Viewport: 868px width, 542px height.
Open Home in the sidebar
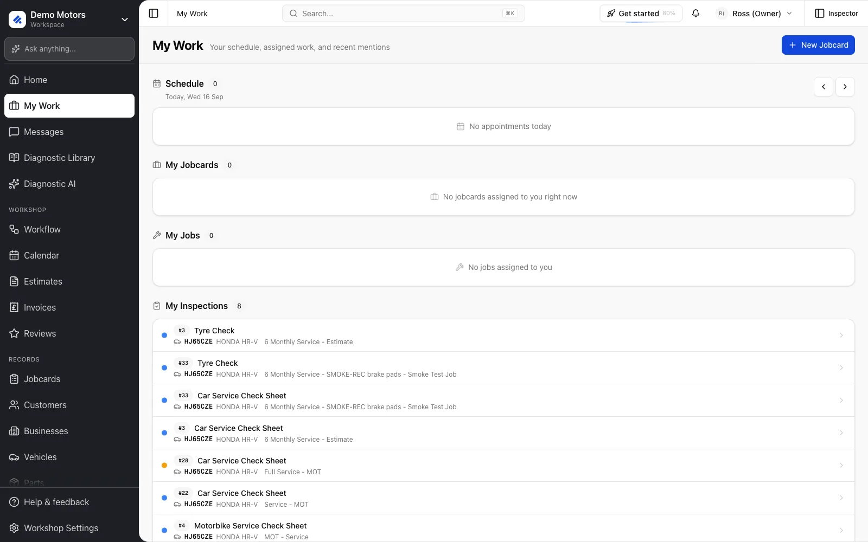pyautogui.click(x=69, y=80)
